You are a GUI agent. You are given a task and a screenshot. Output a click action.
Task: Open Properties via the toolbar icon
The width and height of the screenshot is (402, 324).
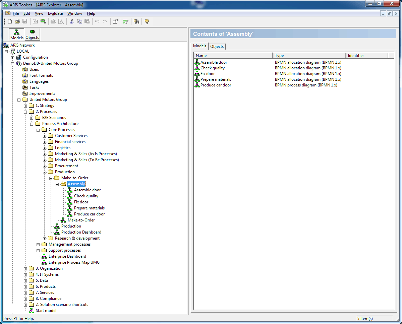pyautogui.click(x=116, y=21)
